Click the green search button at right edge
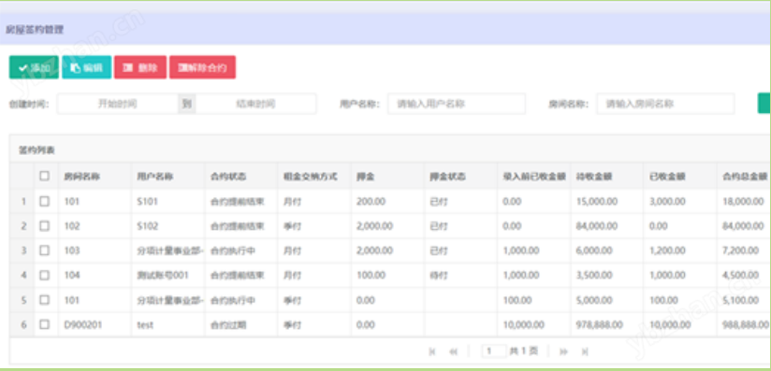The width and height of the screenshot is (771, 371). tap(764, 103)
